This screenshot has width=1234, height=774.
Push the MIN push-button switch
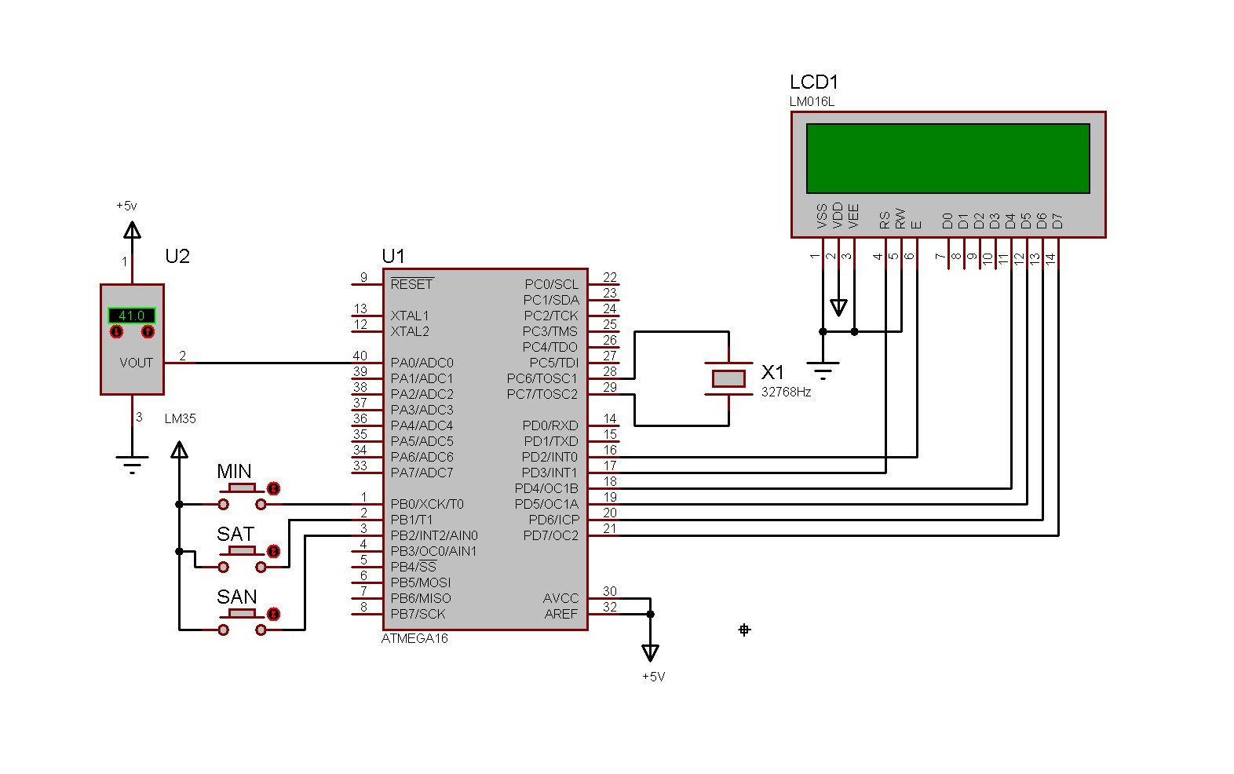(242, 498)
